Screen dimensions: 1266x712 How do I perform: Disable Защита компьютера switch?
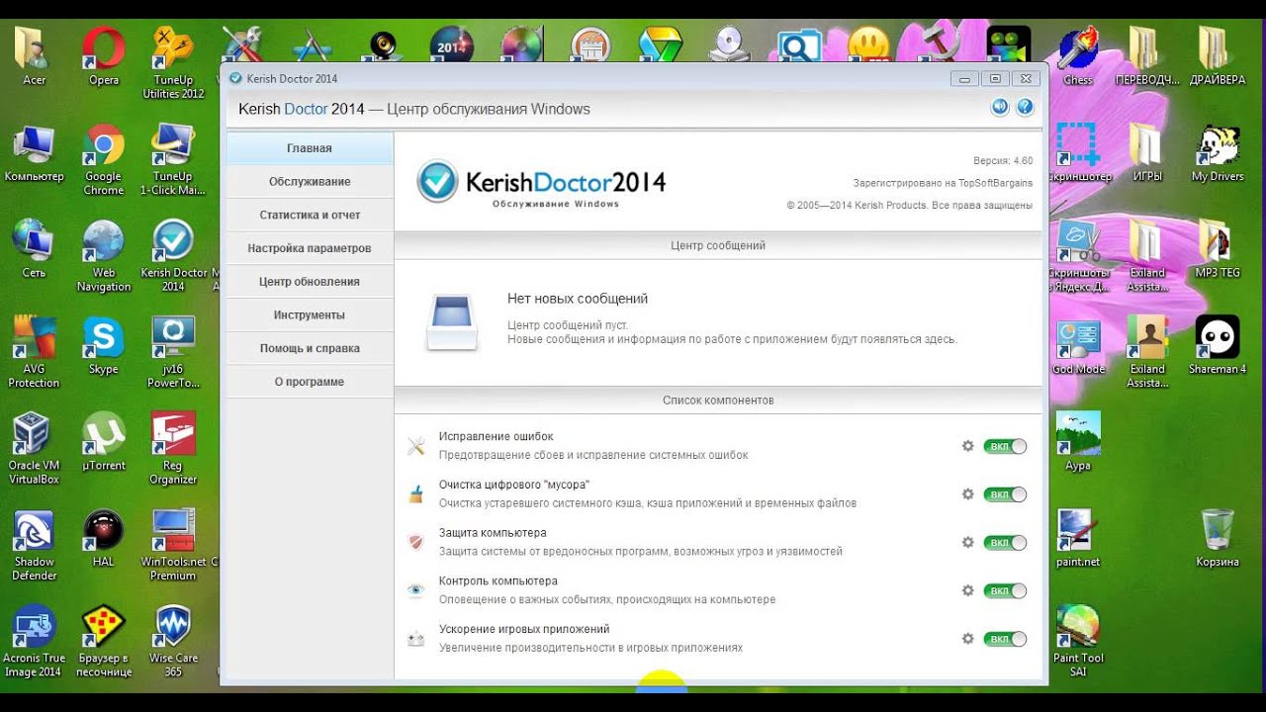(1005, 543)
